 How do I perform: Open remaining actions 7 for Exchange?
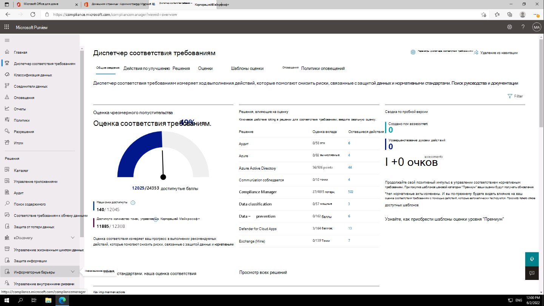pyautogui.click(x=349, y=241)
